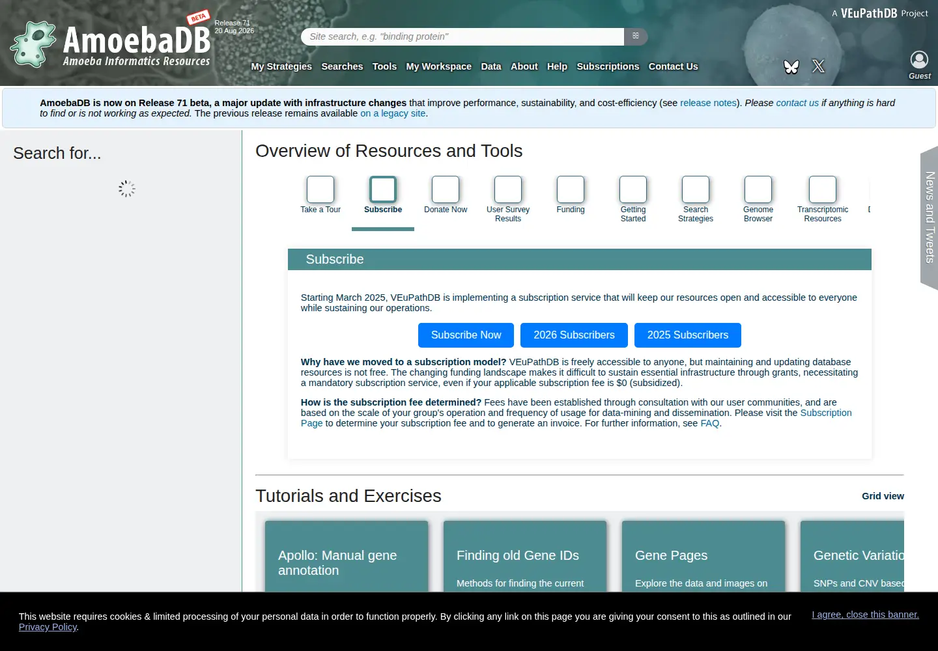Screen dimensions: 938x651
Task: Open the X (Twitter) icon
Action: click(x=819, y=66)
